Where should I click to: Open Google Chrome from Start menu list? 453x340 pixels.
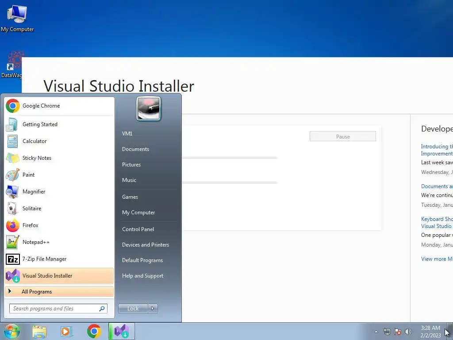point(59,106)
